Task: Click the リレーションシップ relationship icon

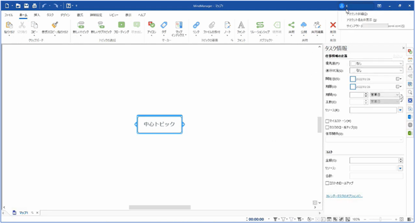Action: click(260, 25)
